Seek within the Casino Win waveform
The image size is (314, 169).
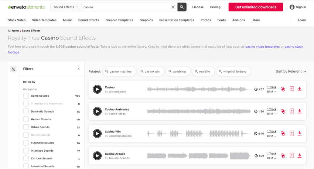[x=199, y=134]
